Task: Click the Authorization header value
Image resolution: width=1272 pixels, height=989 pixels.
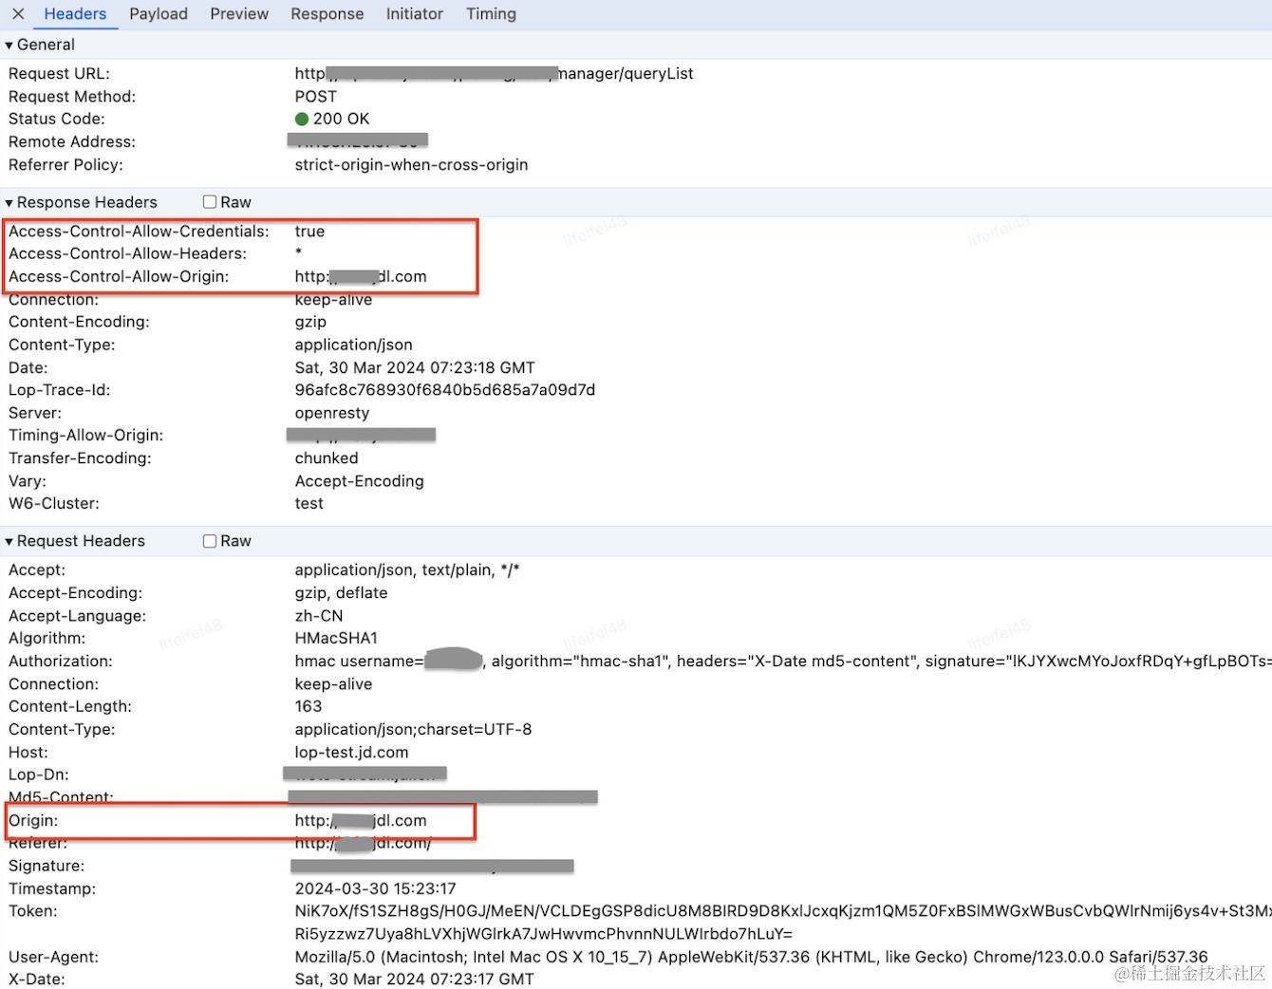Action: 783,661
